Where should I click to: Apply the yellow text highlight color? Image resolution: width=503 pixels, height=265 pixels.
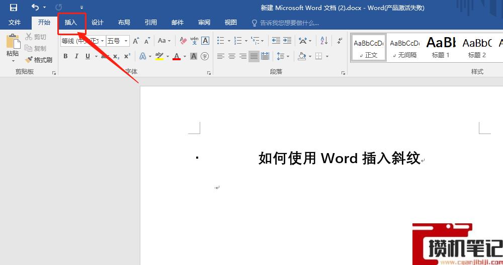159,56
